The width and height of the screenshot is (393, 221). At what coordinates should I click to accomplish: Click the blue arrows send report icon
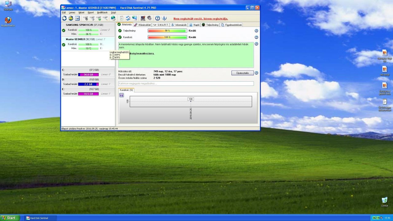128,18
